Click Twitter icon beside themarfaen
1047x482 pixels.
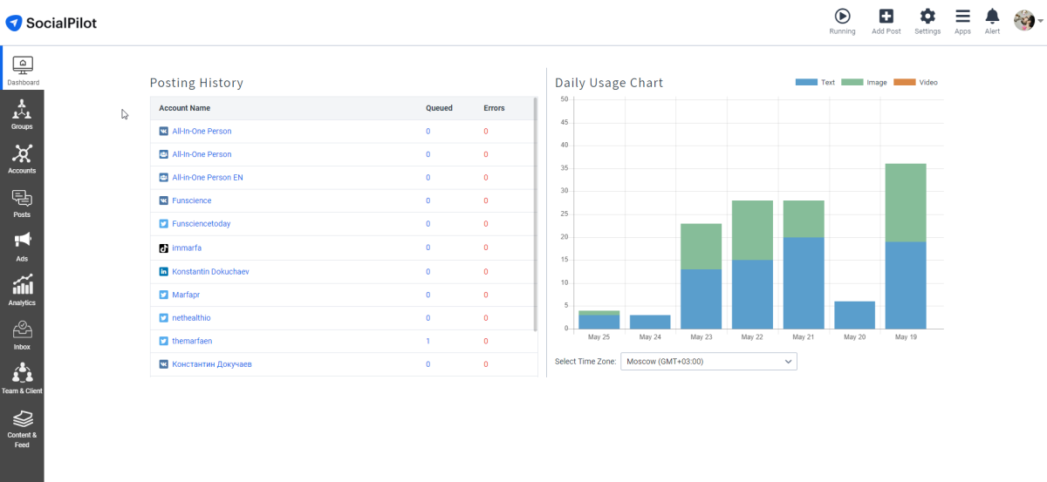coord(163,341)
